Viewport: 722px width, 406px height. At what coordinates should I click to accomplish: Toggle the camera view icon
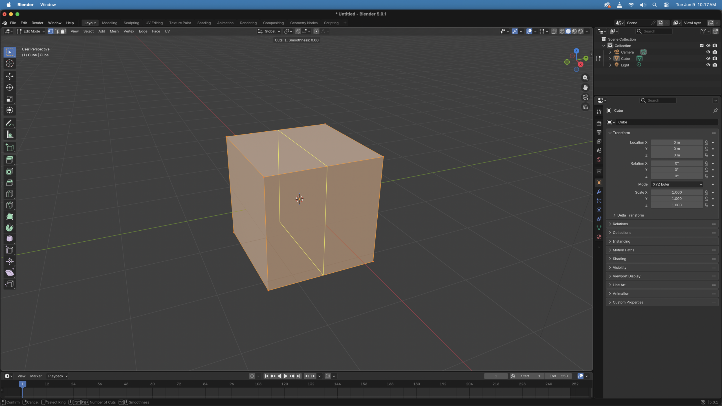[x=585, y=97]
